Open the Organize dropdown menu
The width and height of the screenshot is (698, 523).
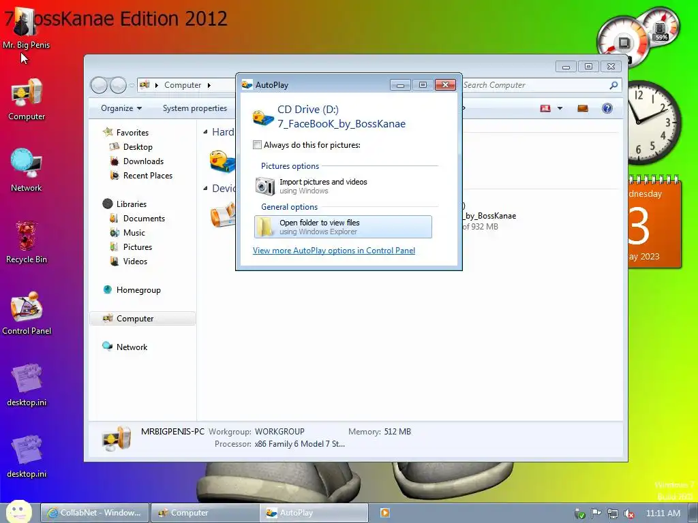coord(121,108)
